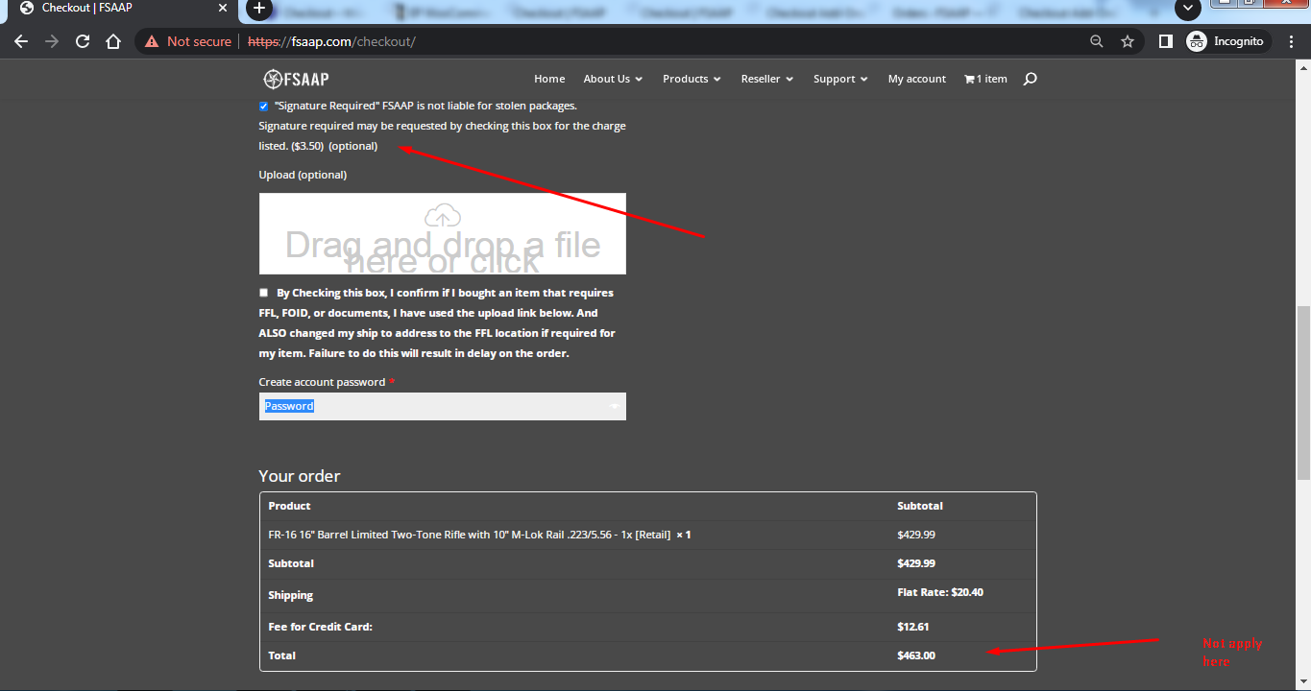Screen dimensions: 1311x691
Task: Expand the Support menu
Action: point(840,79)
